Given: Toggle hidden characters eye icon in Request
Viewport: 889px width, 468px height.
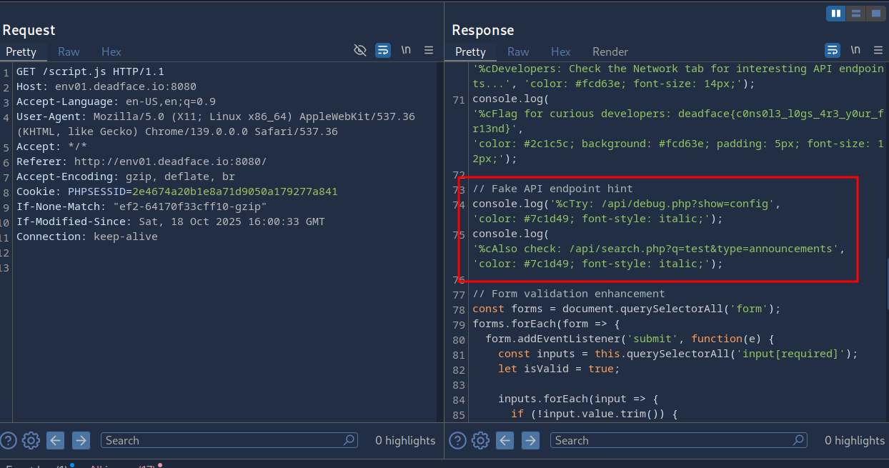Looking at the screenshot, I should pyautogui.click(x=360, y=50).
